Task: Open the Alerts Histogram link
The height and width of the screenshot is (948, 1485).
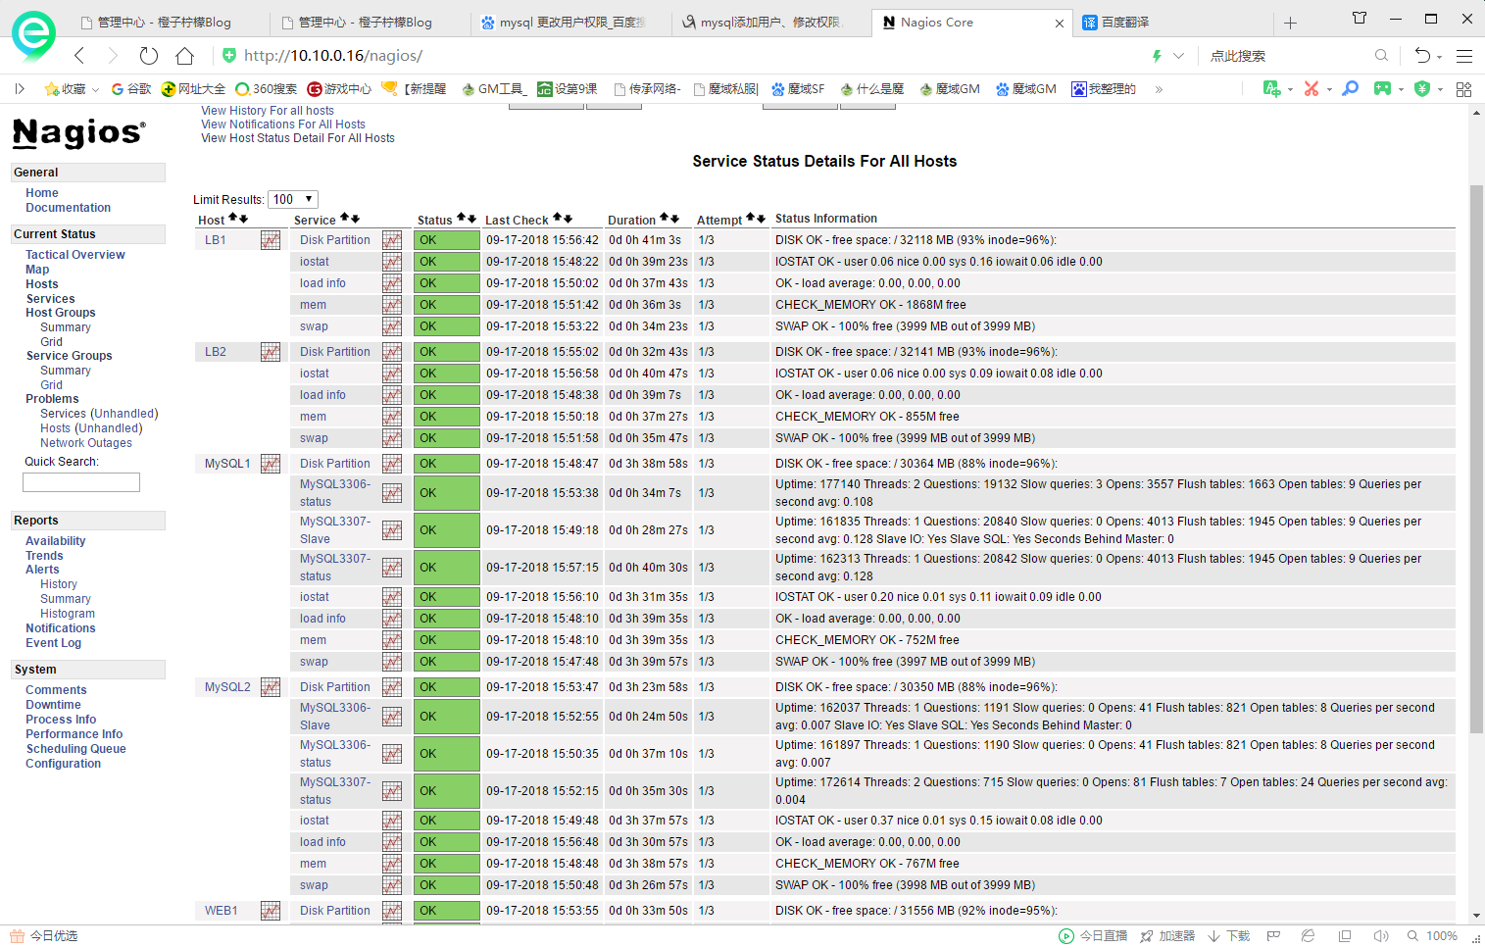Action: coord(68,614)
